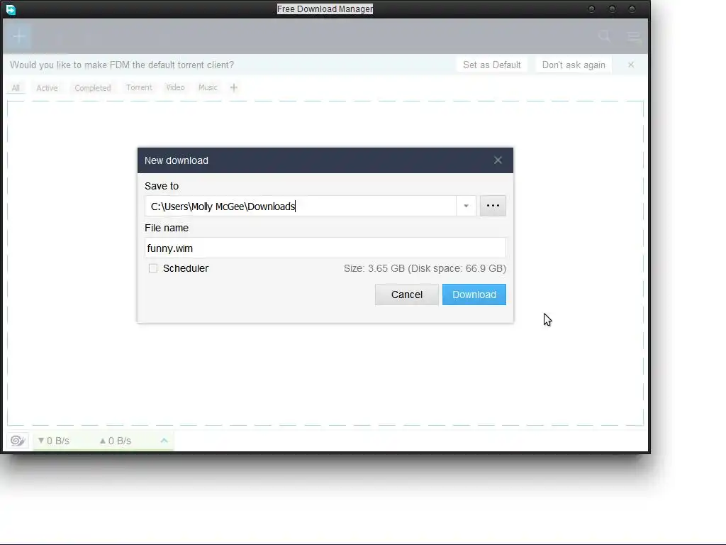Click the Size 3.65 GB disk space text
This screenshot has width=726, height=545.
[x=425, y=269]
